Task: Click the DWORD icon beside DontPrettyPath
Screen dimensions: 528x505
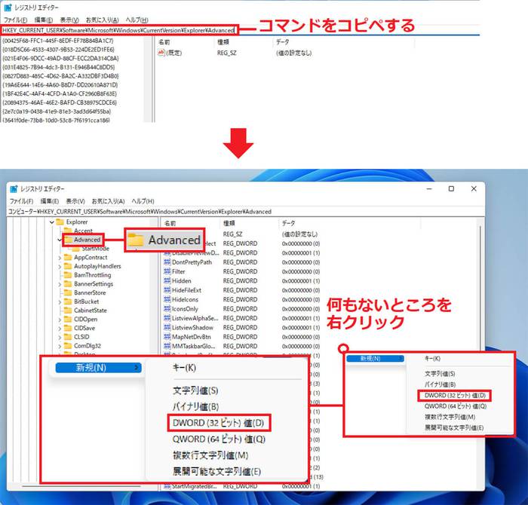Action: [167, 262]
